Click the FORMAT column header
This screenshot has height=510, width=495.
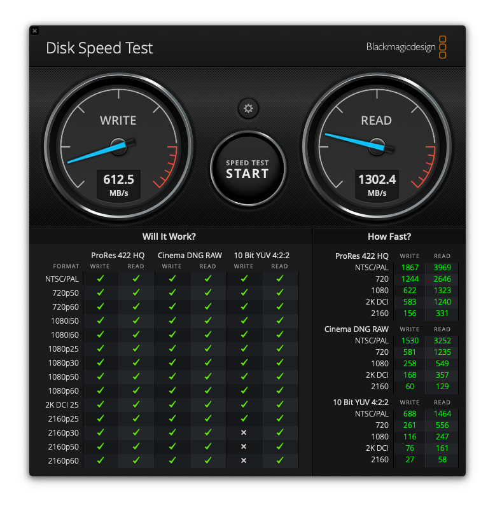66,266
